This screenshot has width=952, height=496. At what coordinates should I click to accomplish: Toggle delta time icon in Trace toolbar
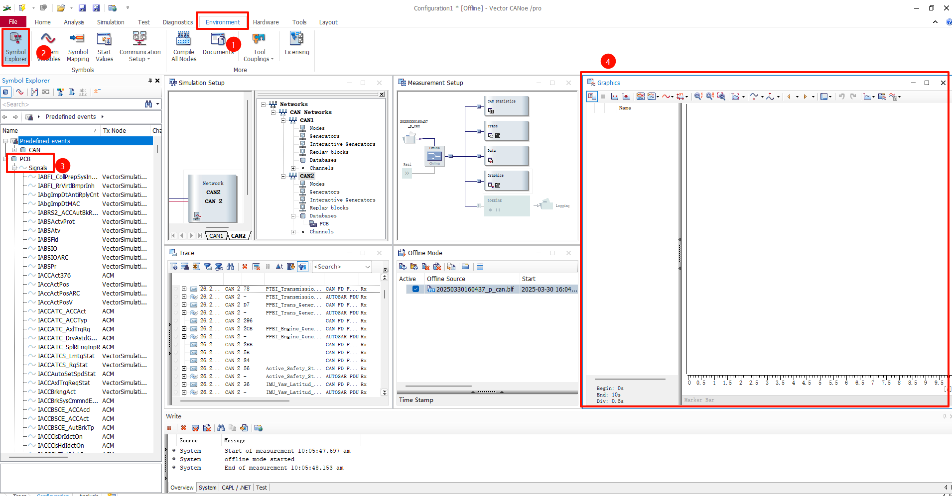(x=279, y=267)
